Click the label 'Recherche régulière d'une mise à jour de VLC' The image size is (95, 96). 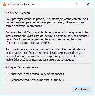(39, 80)
